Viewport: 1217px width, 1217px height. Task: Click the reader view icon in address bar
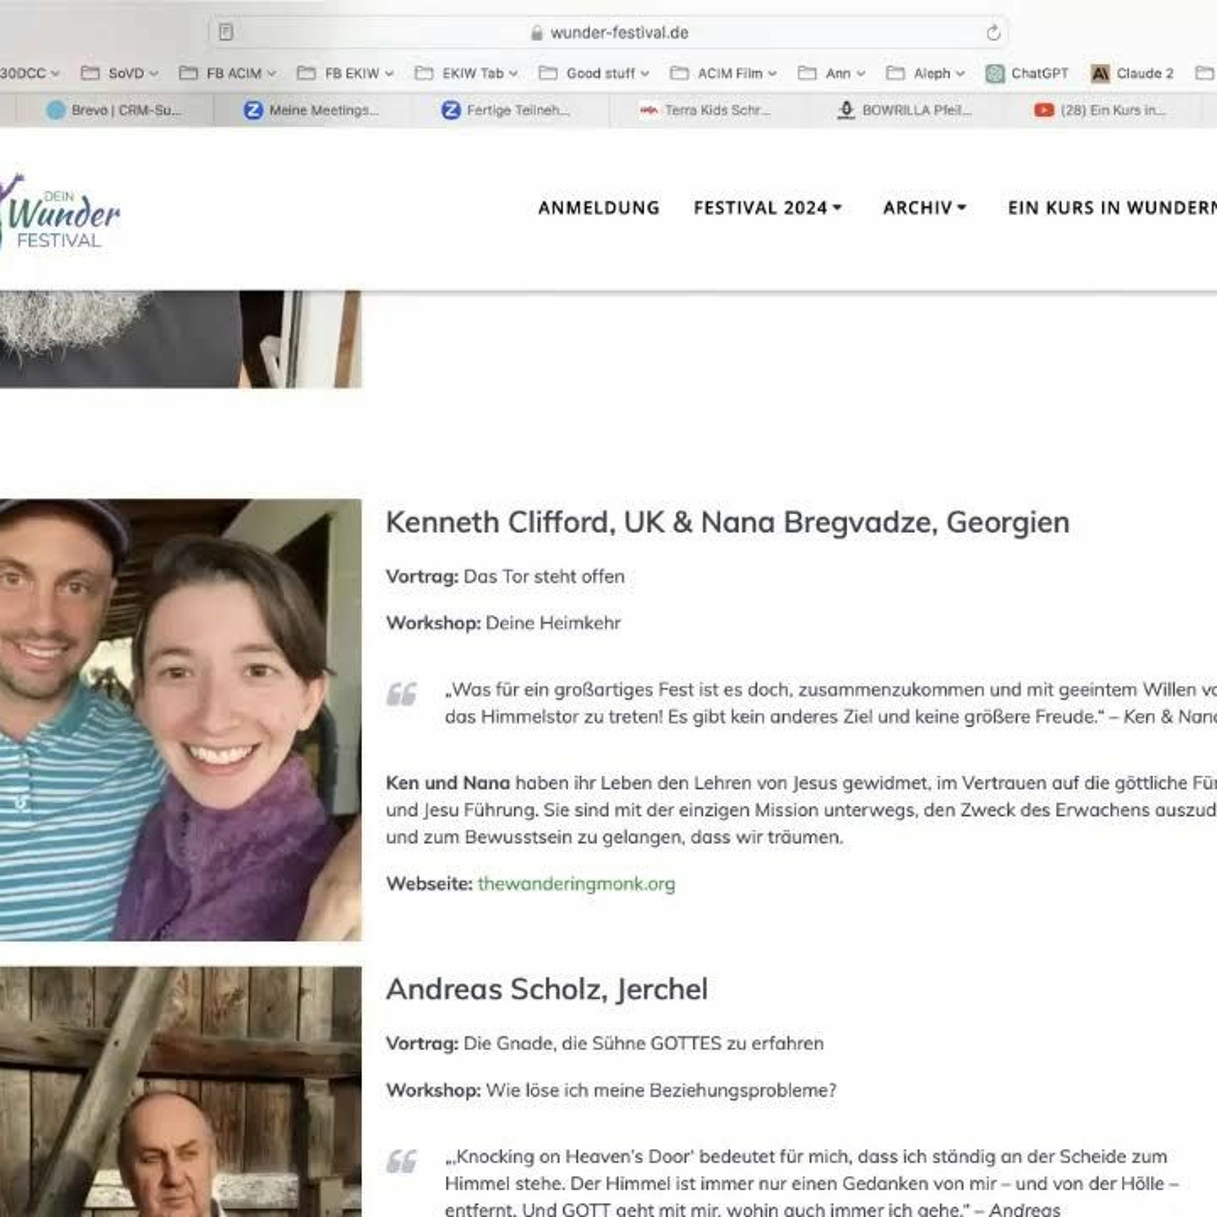[226, 32]
